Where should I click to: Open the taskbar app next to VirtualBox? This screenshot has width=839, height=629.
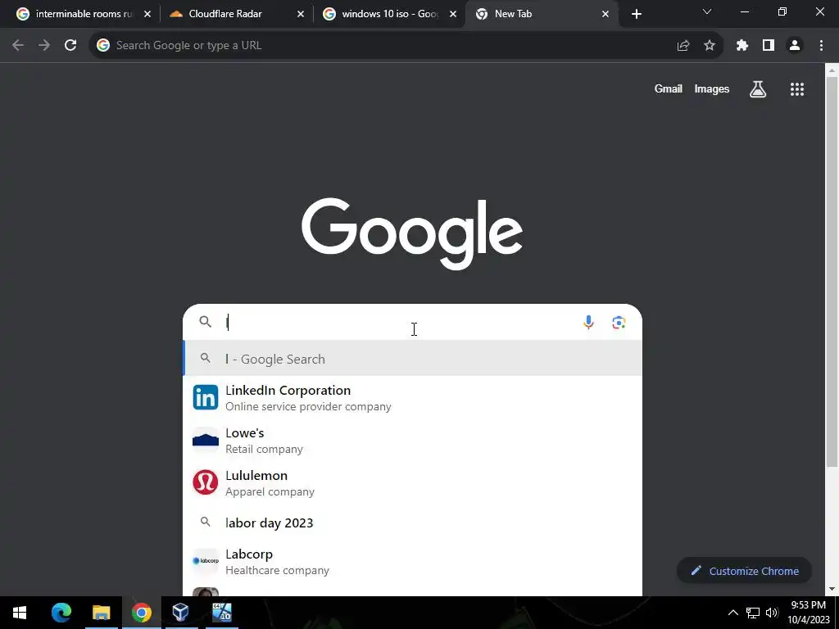pyautogui.click(x=221, y=613)
